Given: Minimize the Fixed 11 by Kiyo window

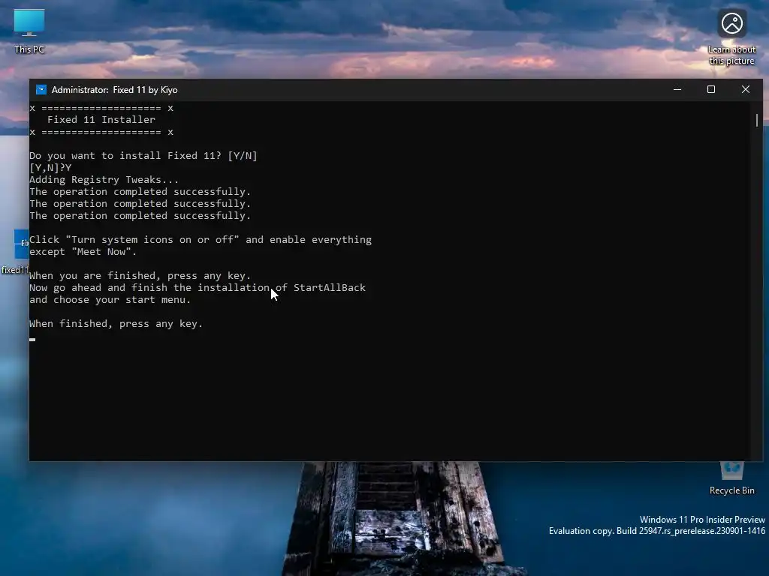Looking at the screenshot, I should coord(677,90).
